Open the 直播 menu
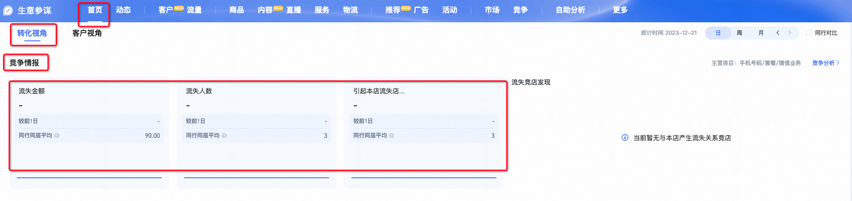 294,10
